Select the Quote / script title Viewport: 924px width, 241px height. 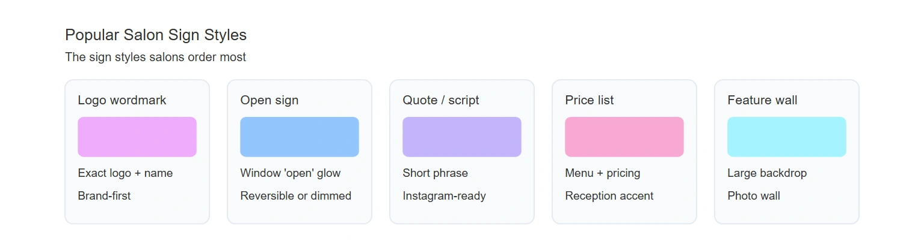pyautogui.click(x=441, y=100)
